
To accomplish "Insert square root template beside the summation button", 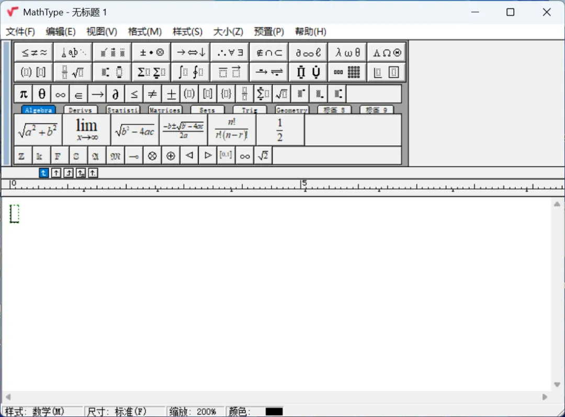I will (x=281, y=94).
